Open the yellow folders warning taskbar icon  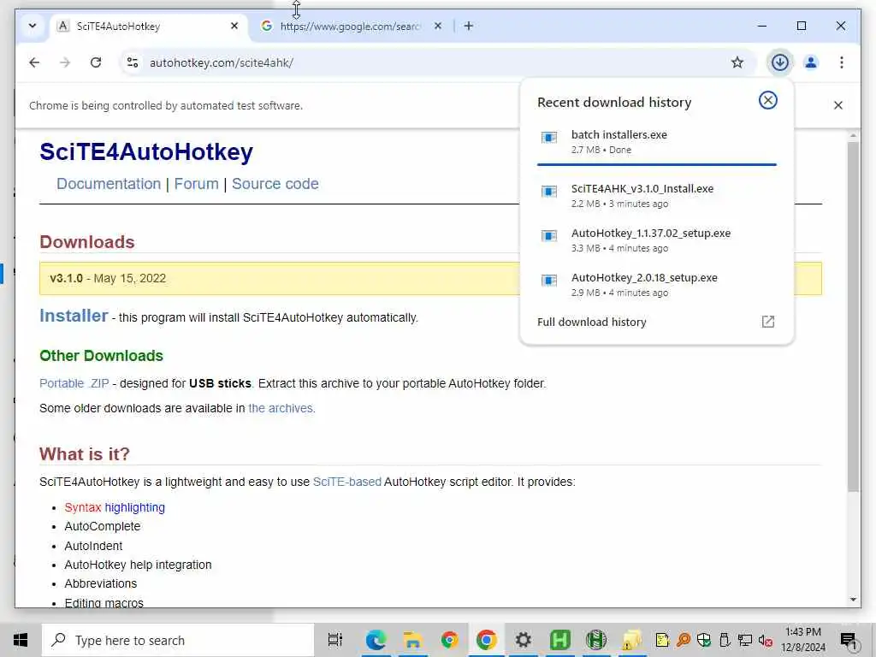(632, 640)
